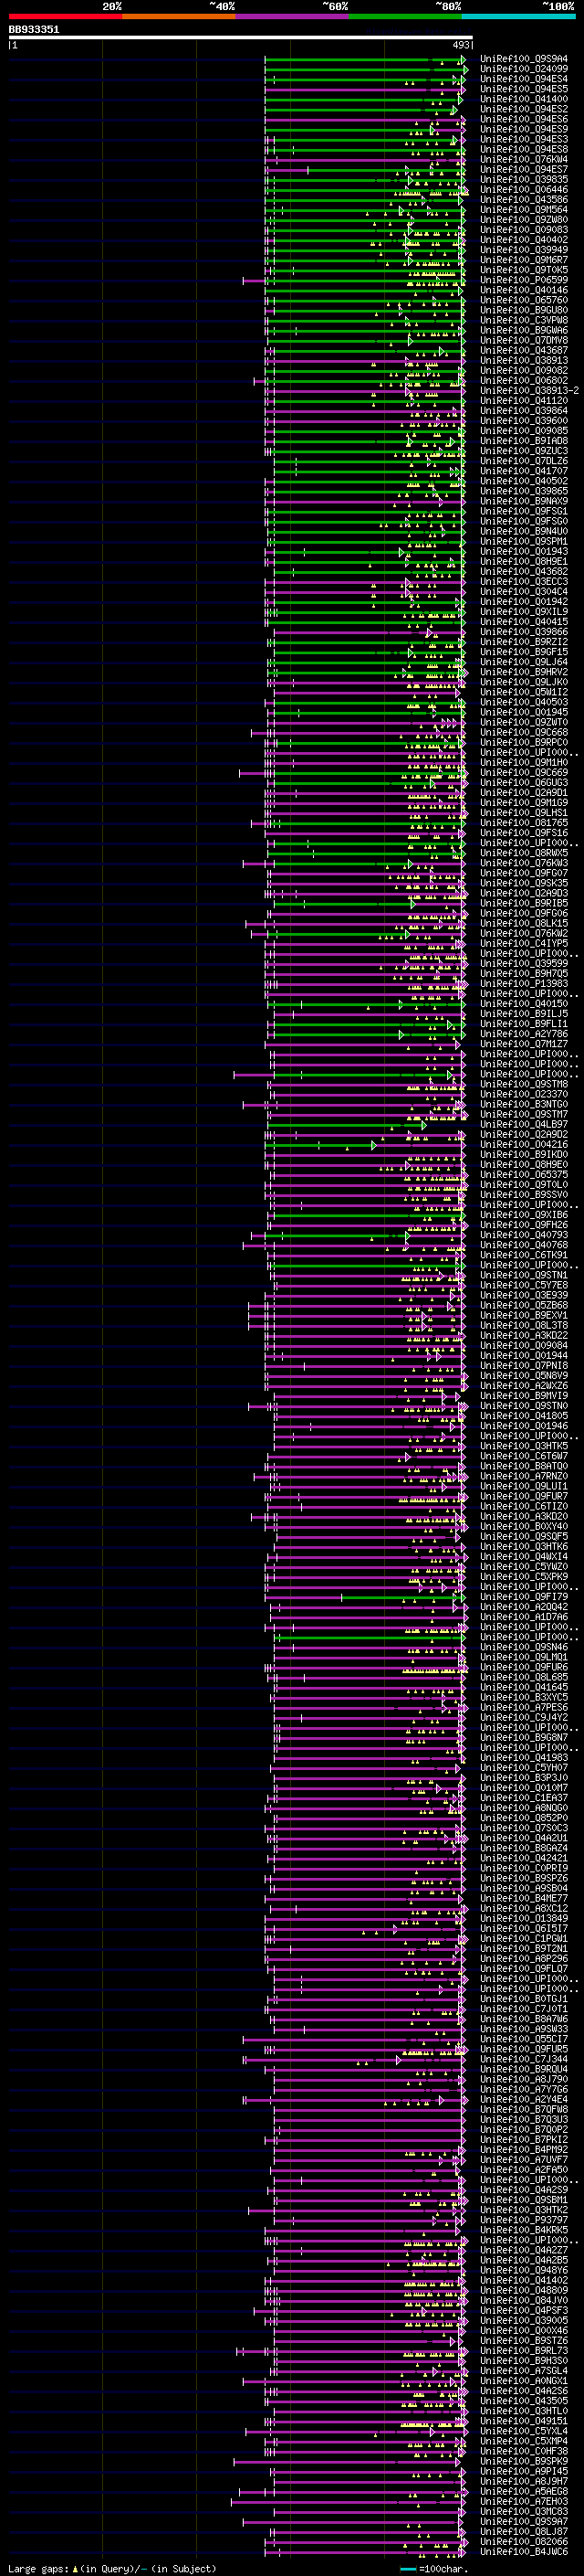Select the UniRef100_B9HRV2 label
Image resolution: width=584 pixels, height=2576 pixels.
pos(524,672)
